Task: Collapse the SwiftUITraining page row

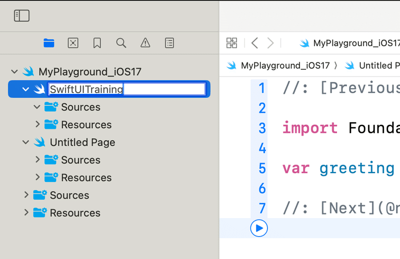Action: [25, 89]
